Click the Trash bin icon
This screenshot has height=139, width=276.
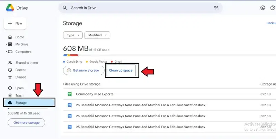pos(10,95)
